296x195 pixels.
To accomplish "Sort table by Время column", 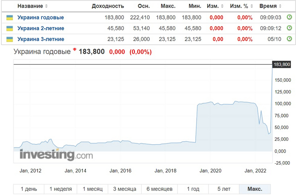I will (x=271, y=6).
